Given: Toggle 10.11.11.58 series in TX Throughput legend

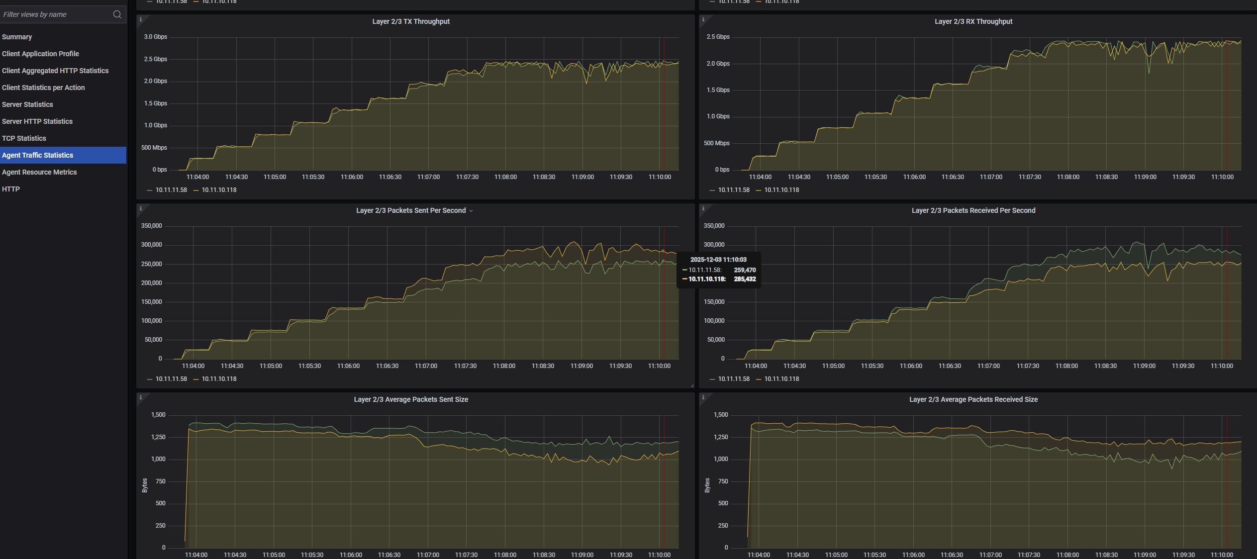Looking at the screenshot, I should tap(171, 190).
